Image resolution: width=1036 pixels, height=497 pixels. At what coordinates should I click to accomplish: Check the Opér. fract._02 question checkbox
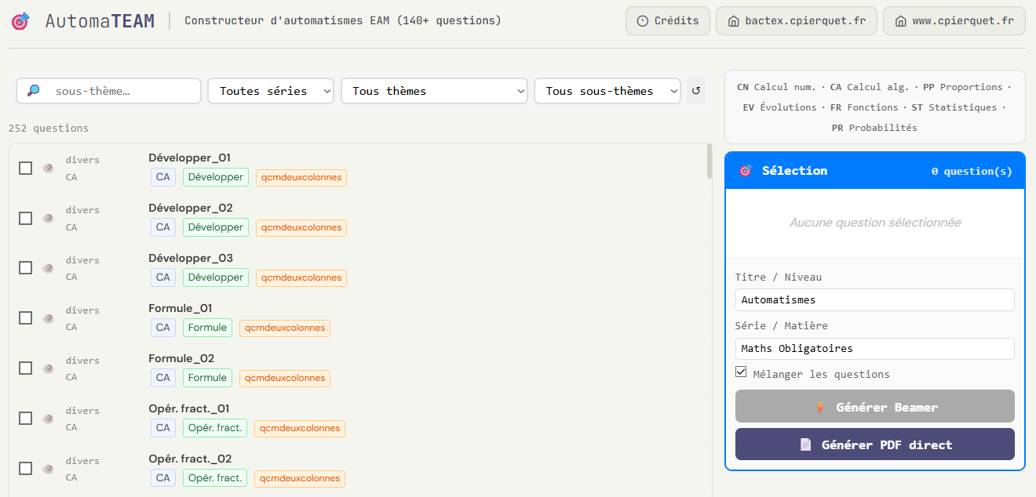(x=26, y=469)
